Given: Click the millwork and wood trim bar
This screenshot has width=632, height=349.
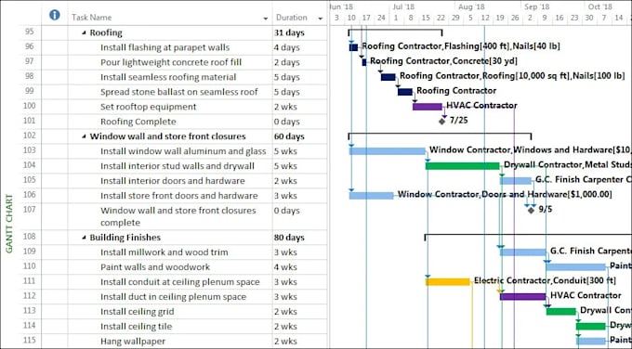Looking at the screenshot, I should point(523,252).
